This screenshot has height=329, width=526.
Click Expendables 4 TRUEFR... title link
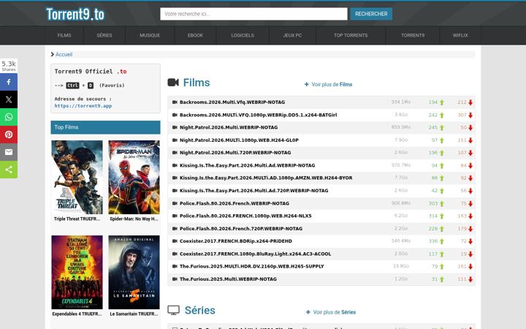coord(77,314)
